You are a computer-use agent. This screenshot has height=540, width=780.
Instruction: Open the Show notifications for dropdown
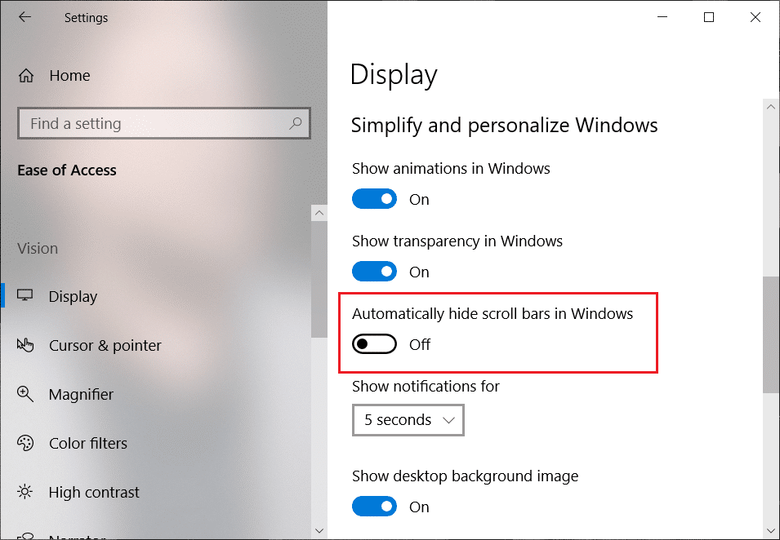click(x=408, y=419)
